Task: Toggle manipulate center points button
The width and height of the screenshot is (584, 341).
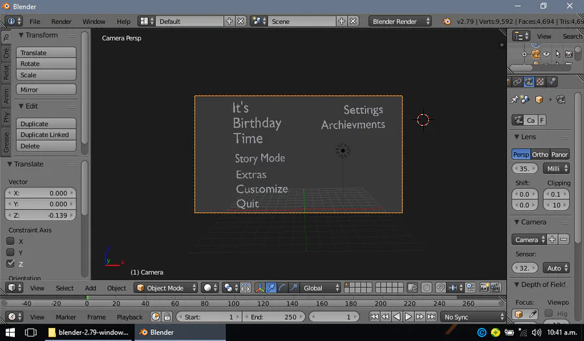Action: click(x=245, y=288)
